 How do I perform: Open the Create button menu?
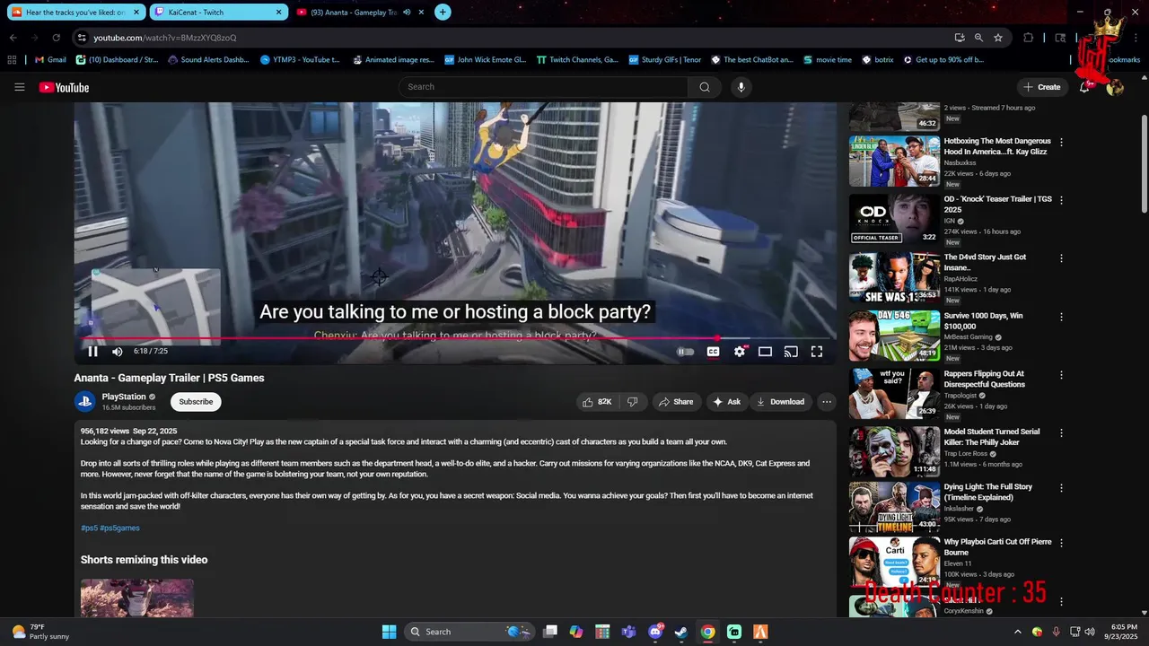pos(1041,87)
